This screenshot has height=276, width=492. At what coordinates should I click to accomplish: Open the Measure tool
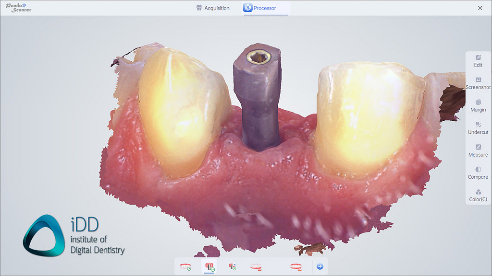[478, 151]
